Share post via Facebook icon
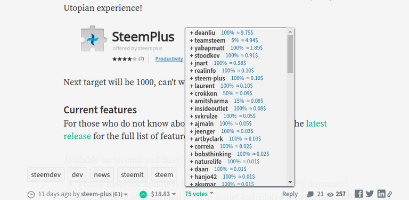 coord(358,194)
